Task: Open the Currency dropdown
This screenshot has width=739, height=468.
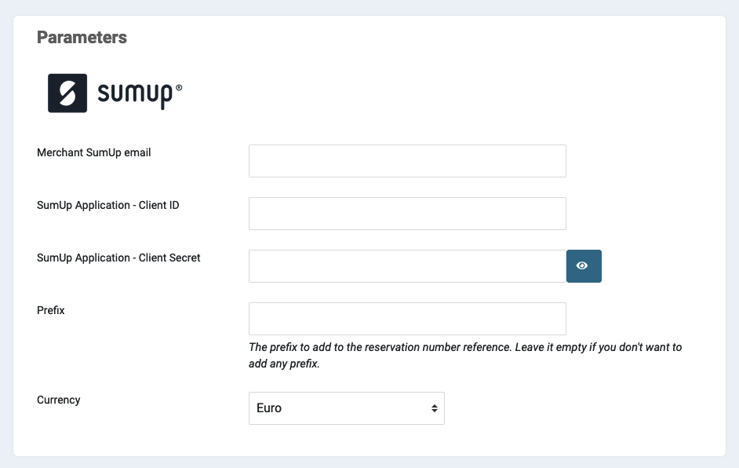Action: coord(346,408)
